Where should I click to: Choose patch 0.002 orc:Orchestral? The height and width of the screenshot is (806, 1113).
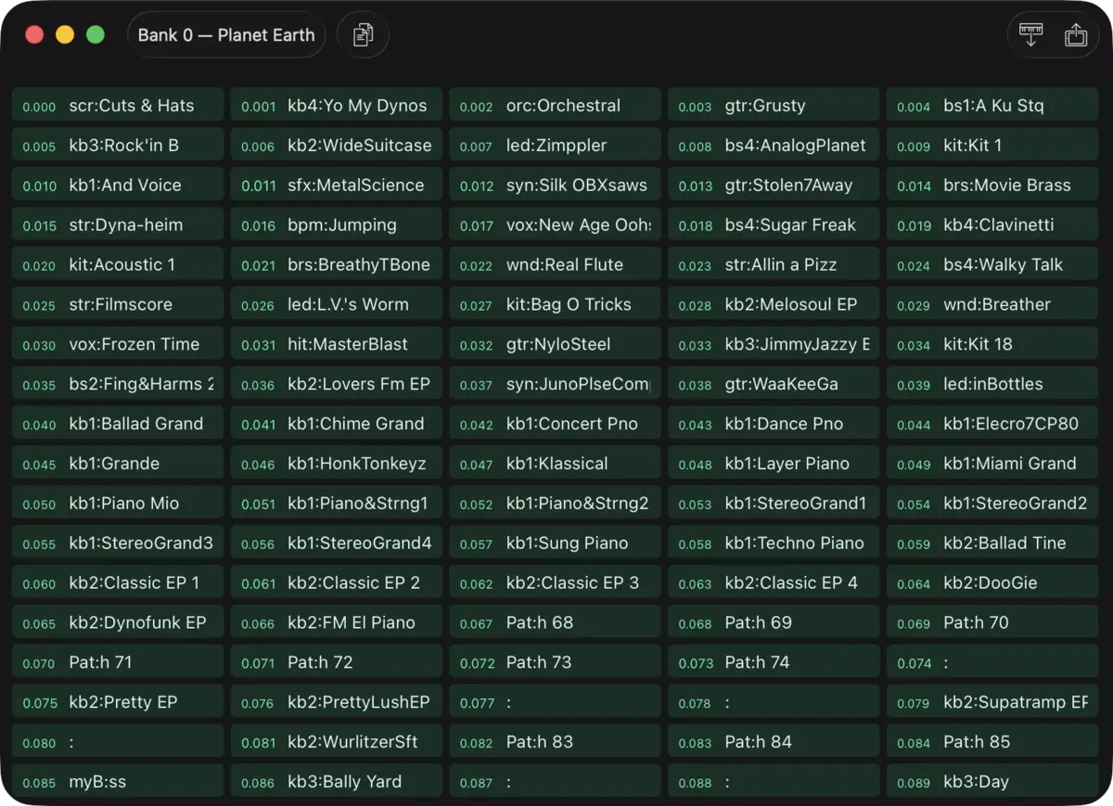556,106
